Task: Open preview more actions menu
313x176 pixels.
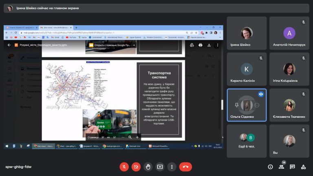Action: pos(218,45)
